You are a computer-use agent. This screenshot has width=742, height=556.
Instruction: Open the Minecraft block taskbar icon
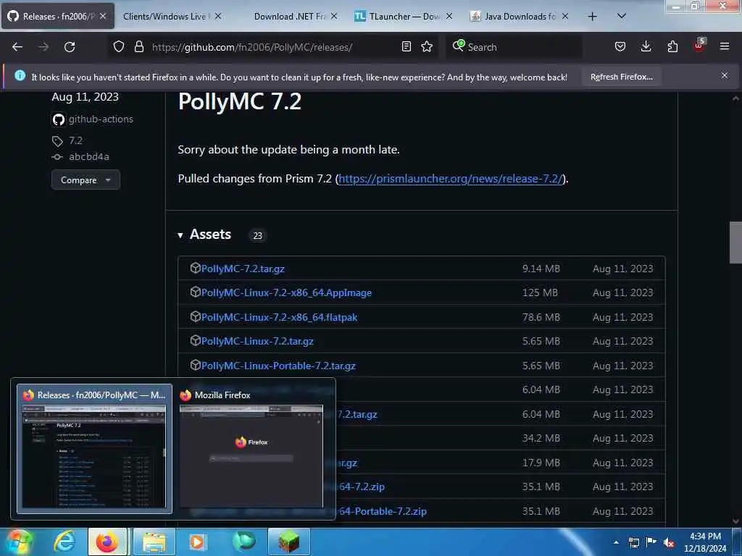(x=289, y=542)
